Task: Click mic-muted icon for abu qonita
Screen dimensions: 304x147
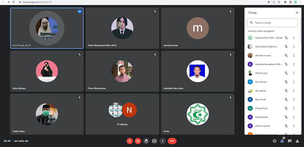Action: pyautogui.click(x=286, y=91)
